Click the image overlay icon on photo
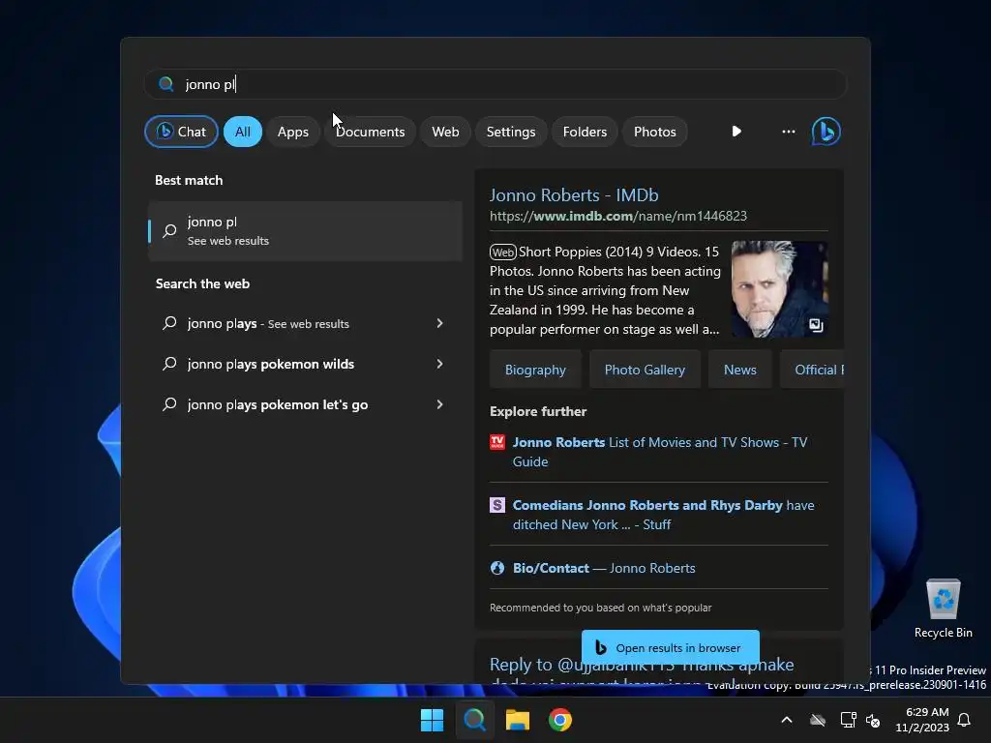Viewport: 991px width, 743px height. tap(816, 325)
